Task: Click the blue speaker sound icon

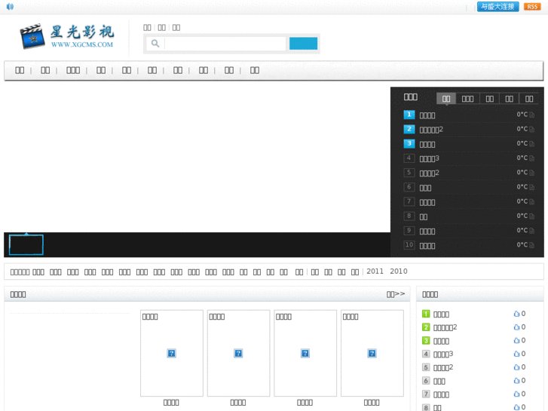Action: point(10,7)
